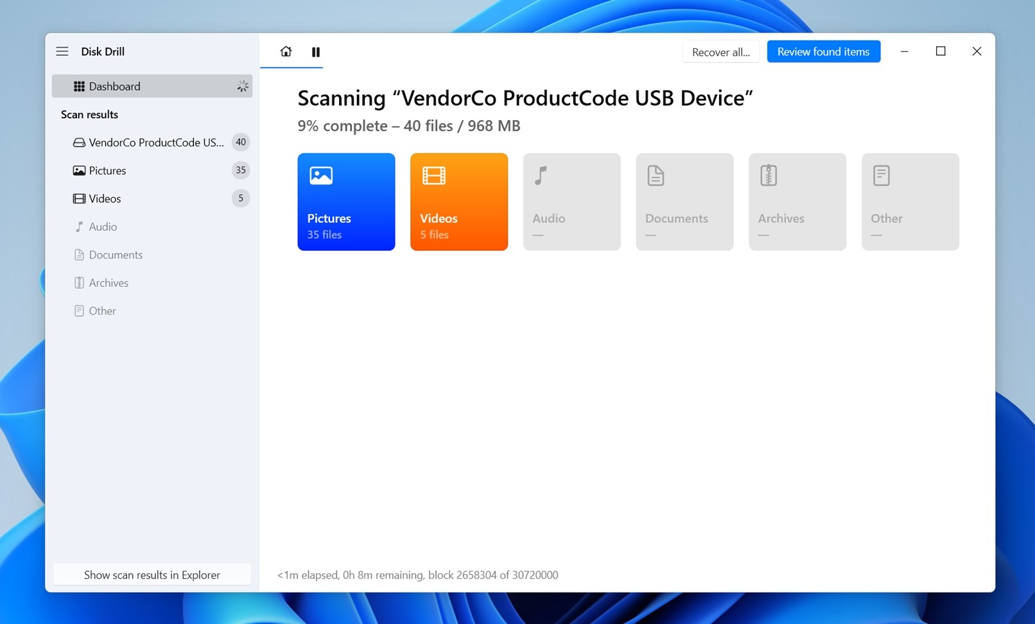Select Archives in the sidebar
The width and height of the screenshot is (1035, 624).
click(152, 282)
